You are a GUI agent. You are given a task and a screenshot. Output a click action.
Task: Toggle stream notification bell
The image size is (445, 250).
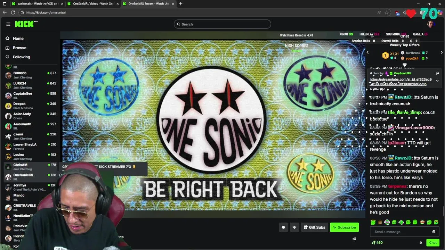[283, 227]
